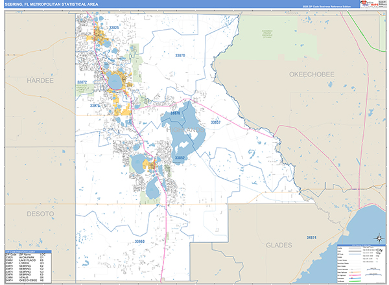This screenshot has height=285, width=389.
Task: Click the upper scale bar in legend
Action: coord(373,269)
